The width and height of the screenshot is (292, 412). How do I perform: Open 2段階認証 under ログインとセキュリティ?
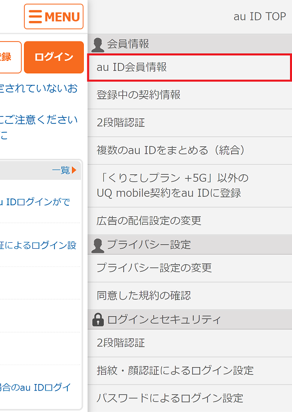190,343
